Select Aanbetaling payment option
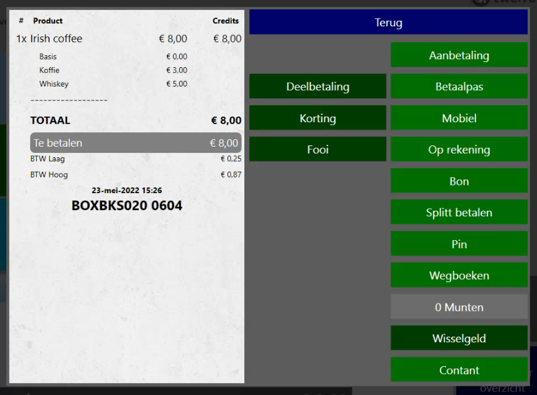 [459, 55]
